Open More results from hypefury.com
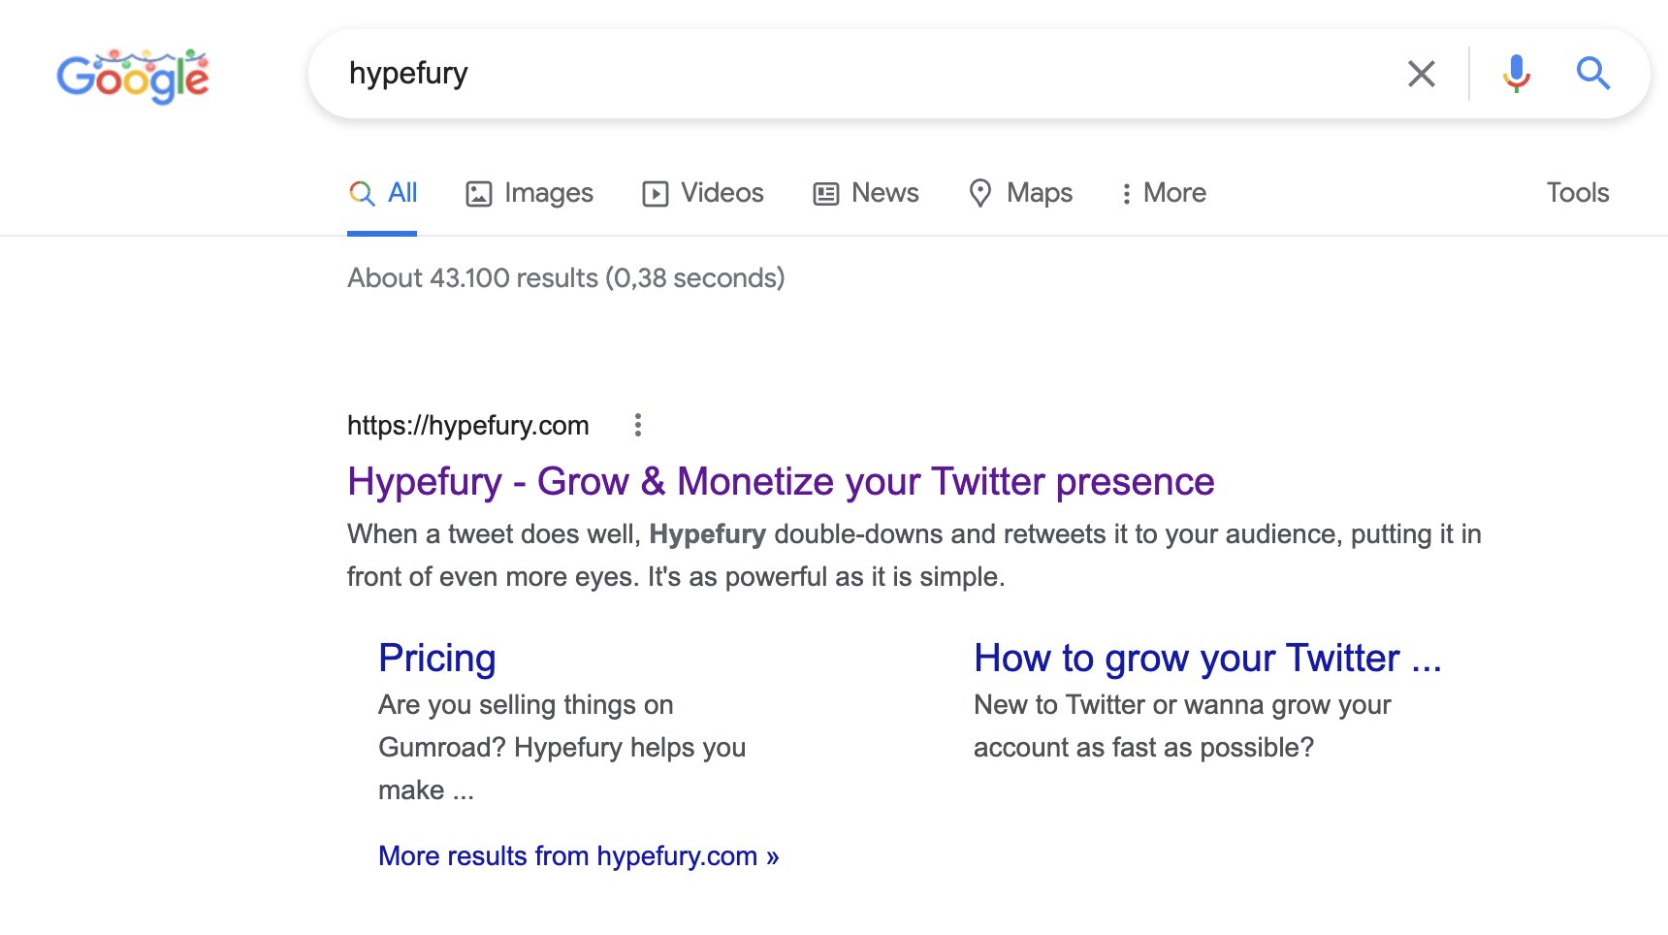The height and width of the screenshot is (935, 1668). coord(579,856)
